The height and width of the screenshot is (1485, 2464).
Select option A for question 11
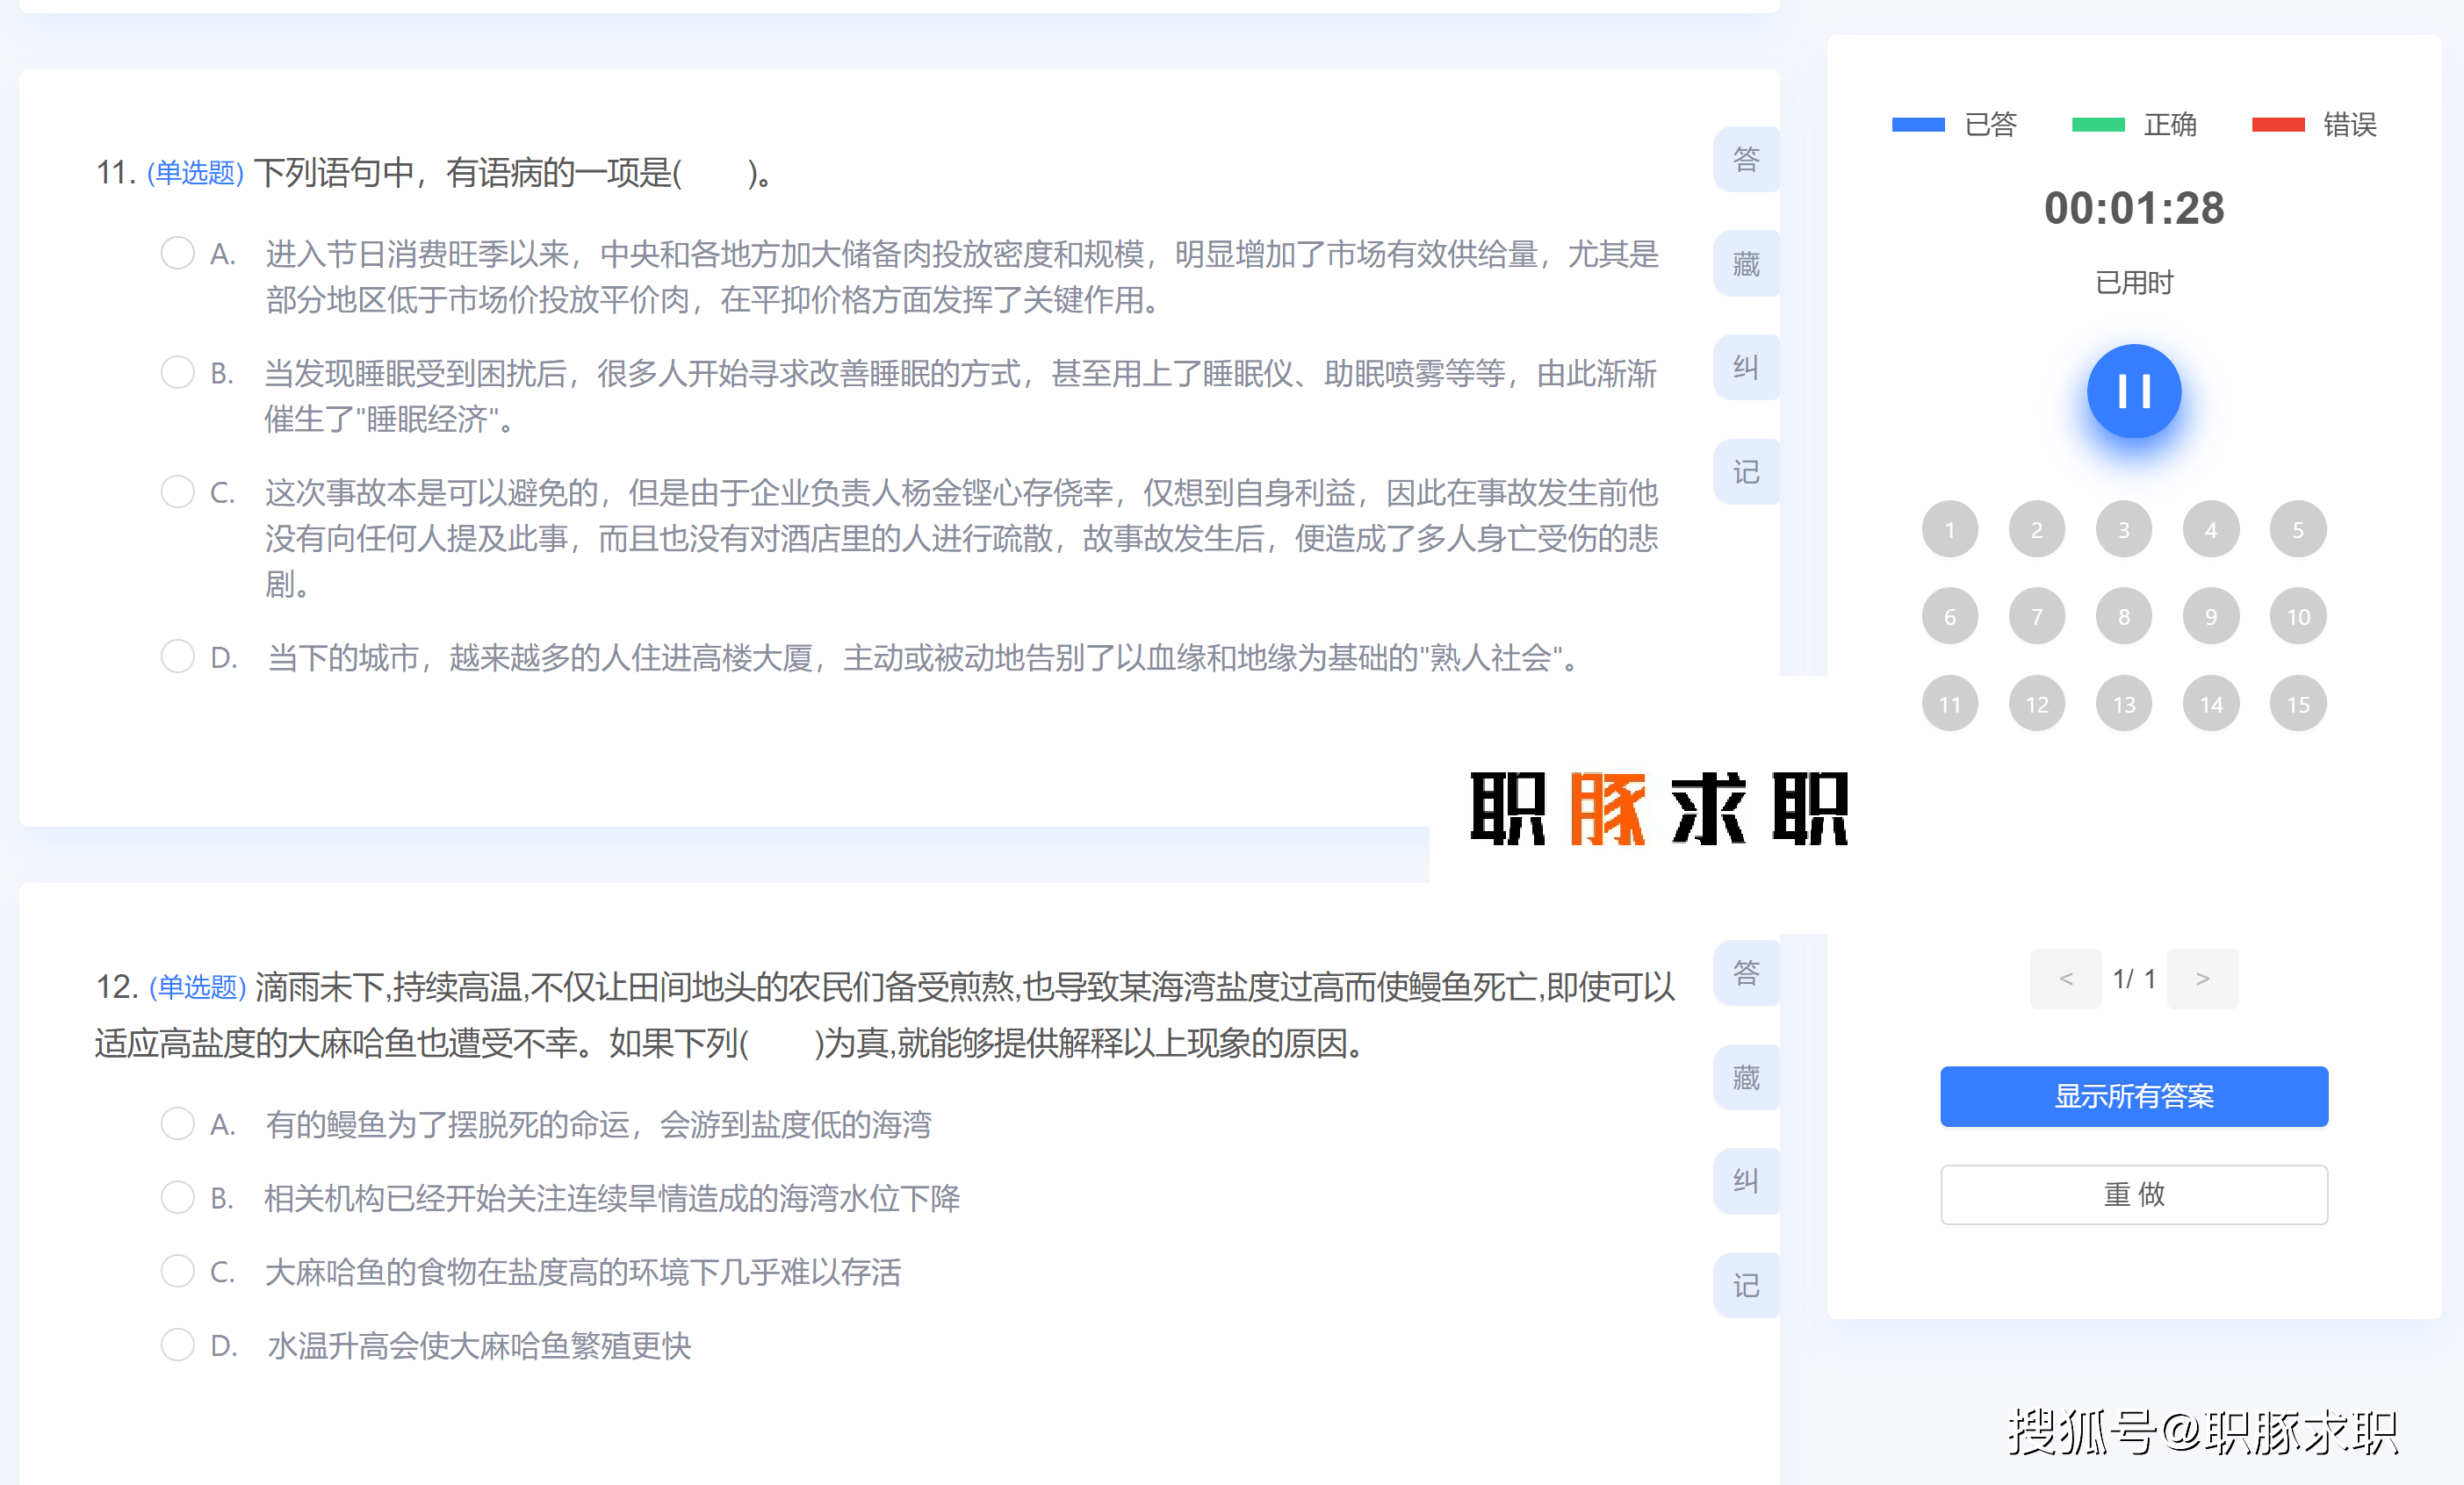click(178, 253)
